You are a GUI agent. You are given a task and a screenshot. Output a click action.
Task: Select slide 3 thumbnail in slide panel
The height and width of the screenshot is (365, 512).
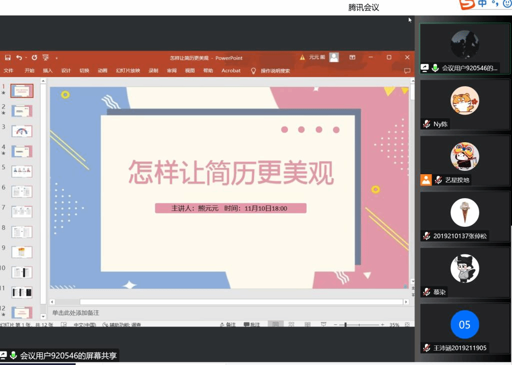(22, 131)
